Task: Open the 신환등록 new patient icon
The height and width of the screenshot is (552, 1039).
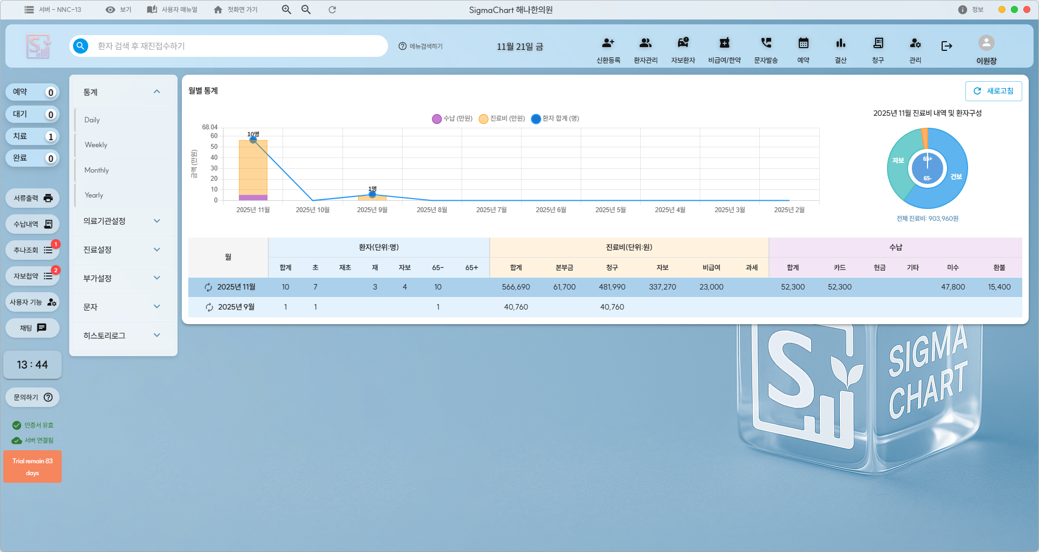Action: coord(608,44)
